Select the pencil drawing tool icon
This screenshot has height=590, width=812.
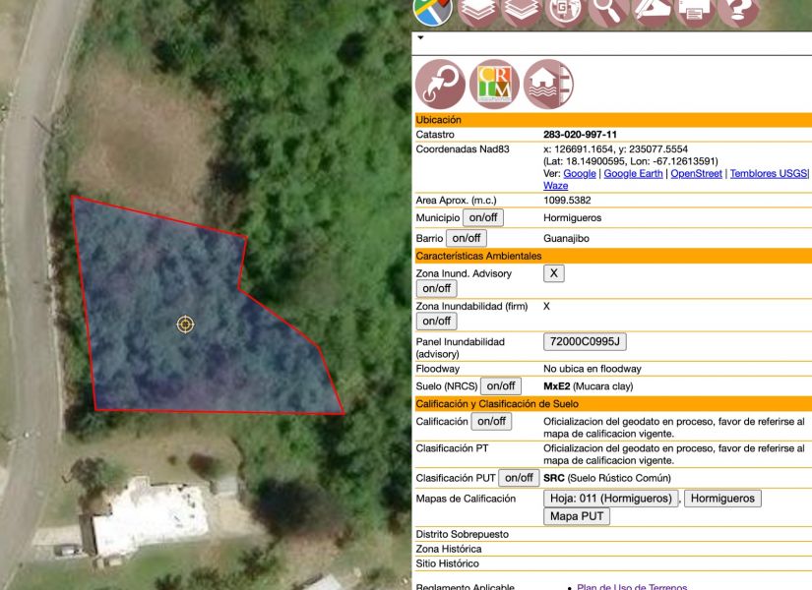coord(653,10)
